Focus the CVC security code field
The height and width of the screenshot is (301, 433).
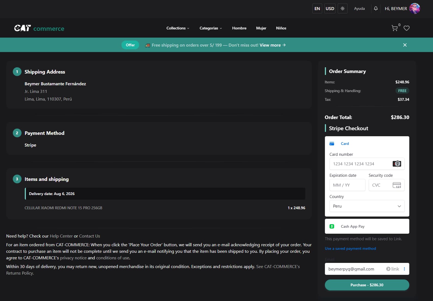coord(386,185)
